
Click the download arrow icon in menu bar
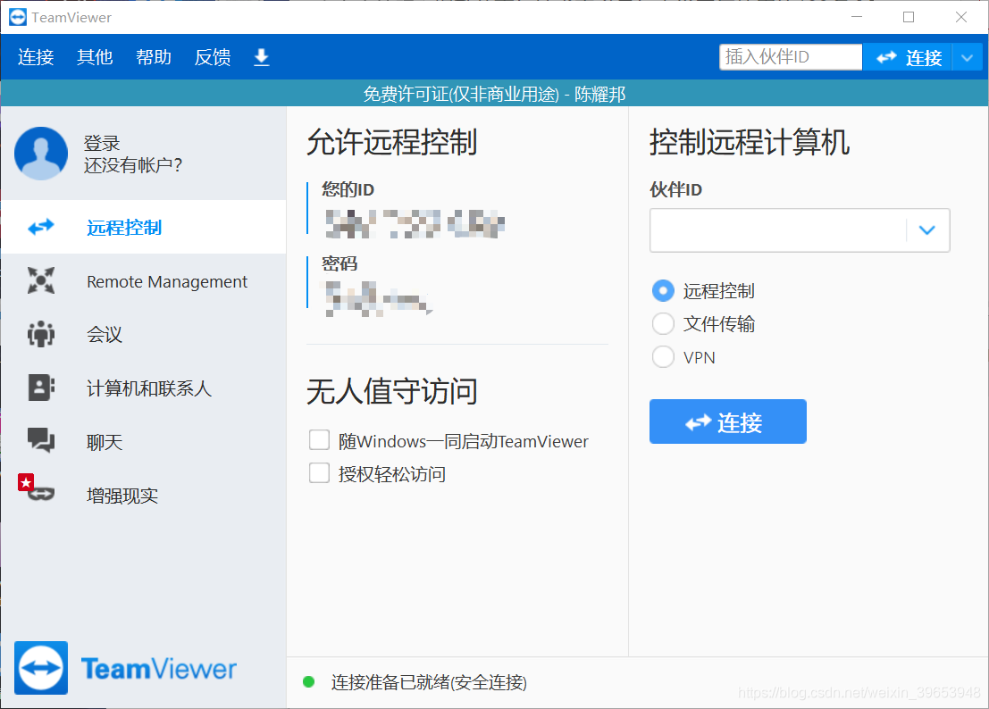[261, 57]
